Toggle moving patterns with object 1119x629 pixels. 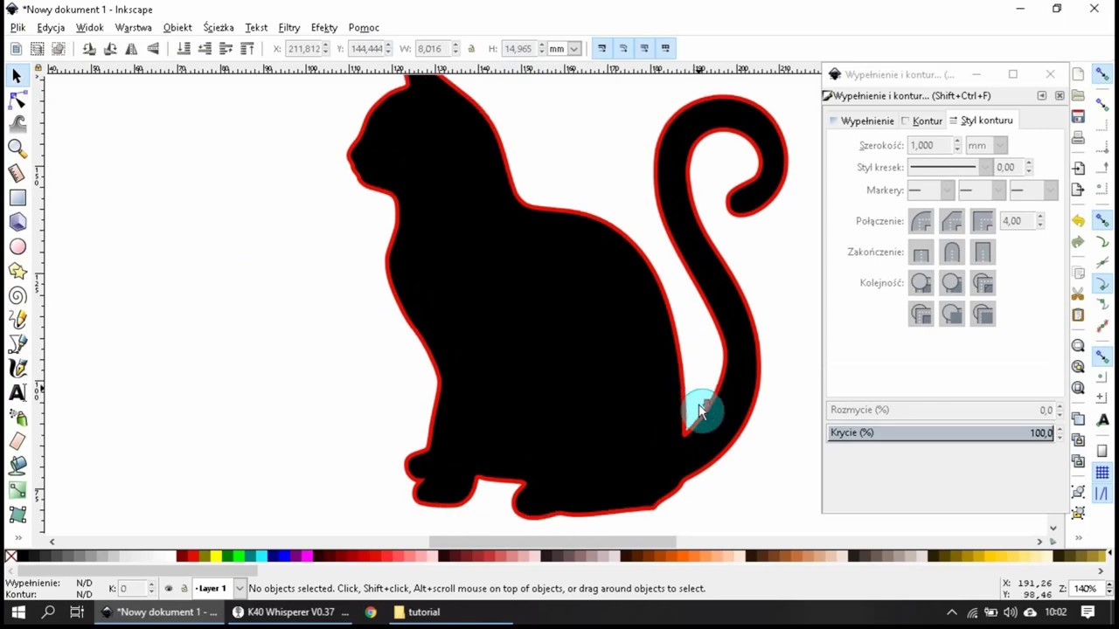point(665,48)
